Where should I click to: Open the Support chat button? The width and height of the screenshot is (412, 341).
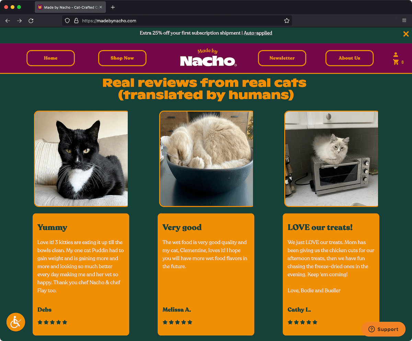384,329
